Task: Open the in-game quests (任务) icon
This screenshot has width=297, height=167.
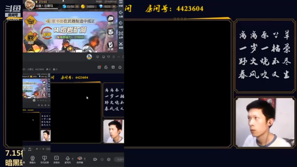Action: tap(110, 46)
